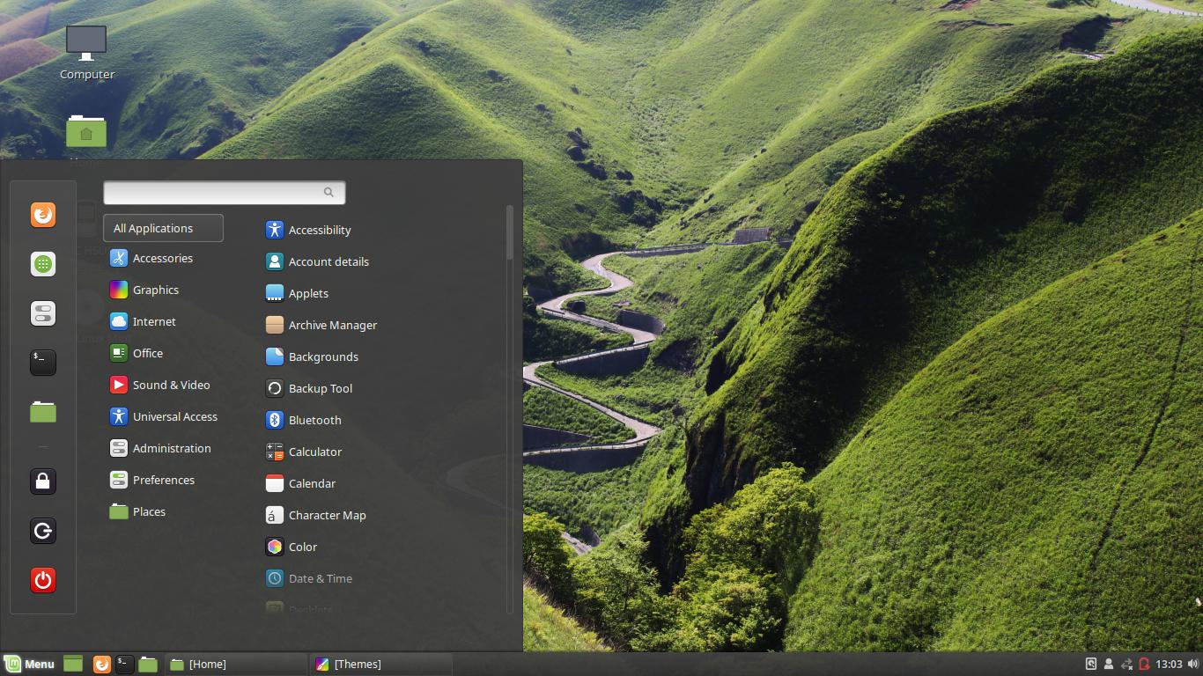Lock the screen using the sidebar padlock
1203x676 pixels.
(x=42, y=481)
